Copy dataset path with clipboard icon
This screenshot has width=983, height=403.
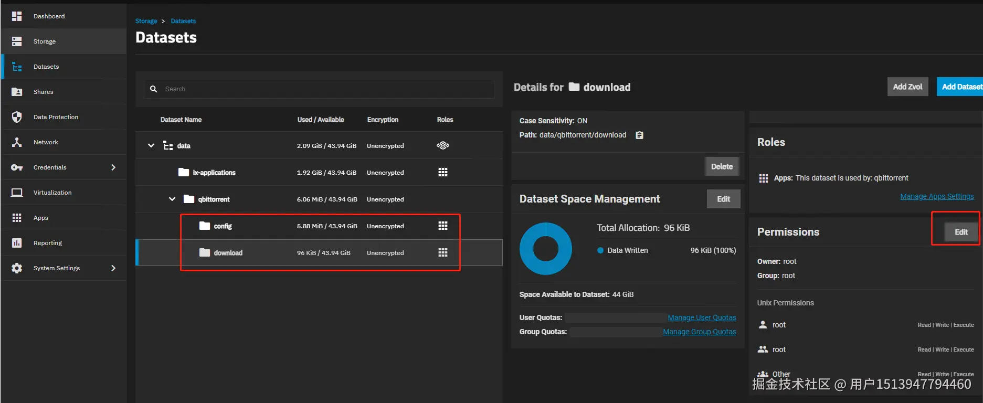point(639,135)
